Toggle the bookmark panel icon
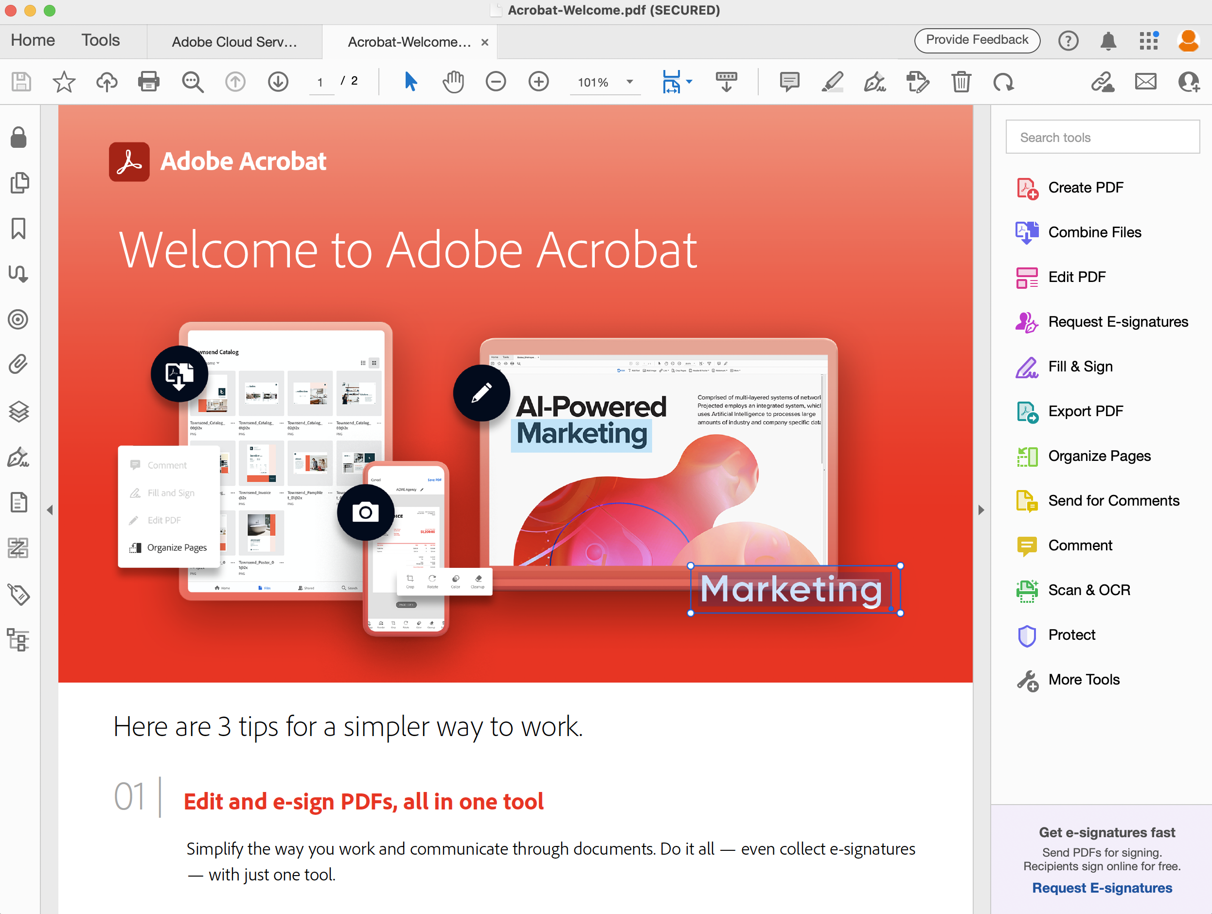The height and width of the screenshot is (914, 1212). coord(21,229)
